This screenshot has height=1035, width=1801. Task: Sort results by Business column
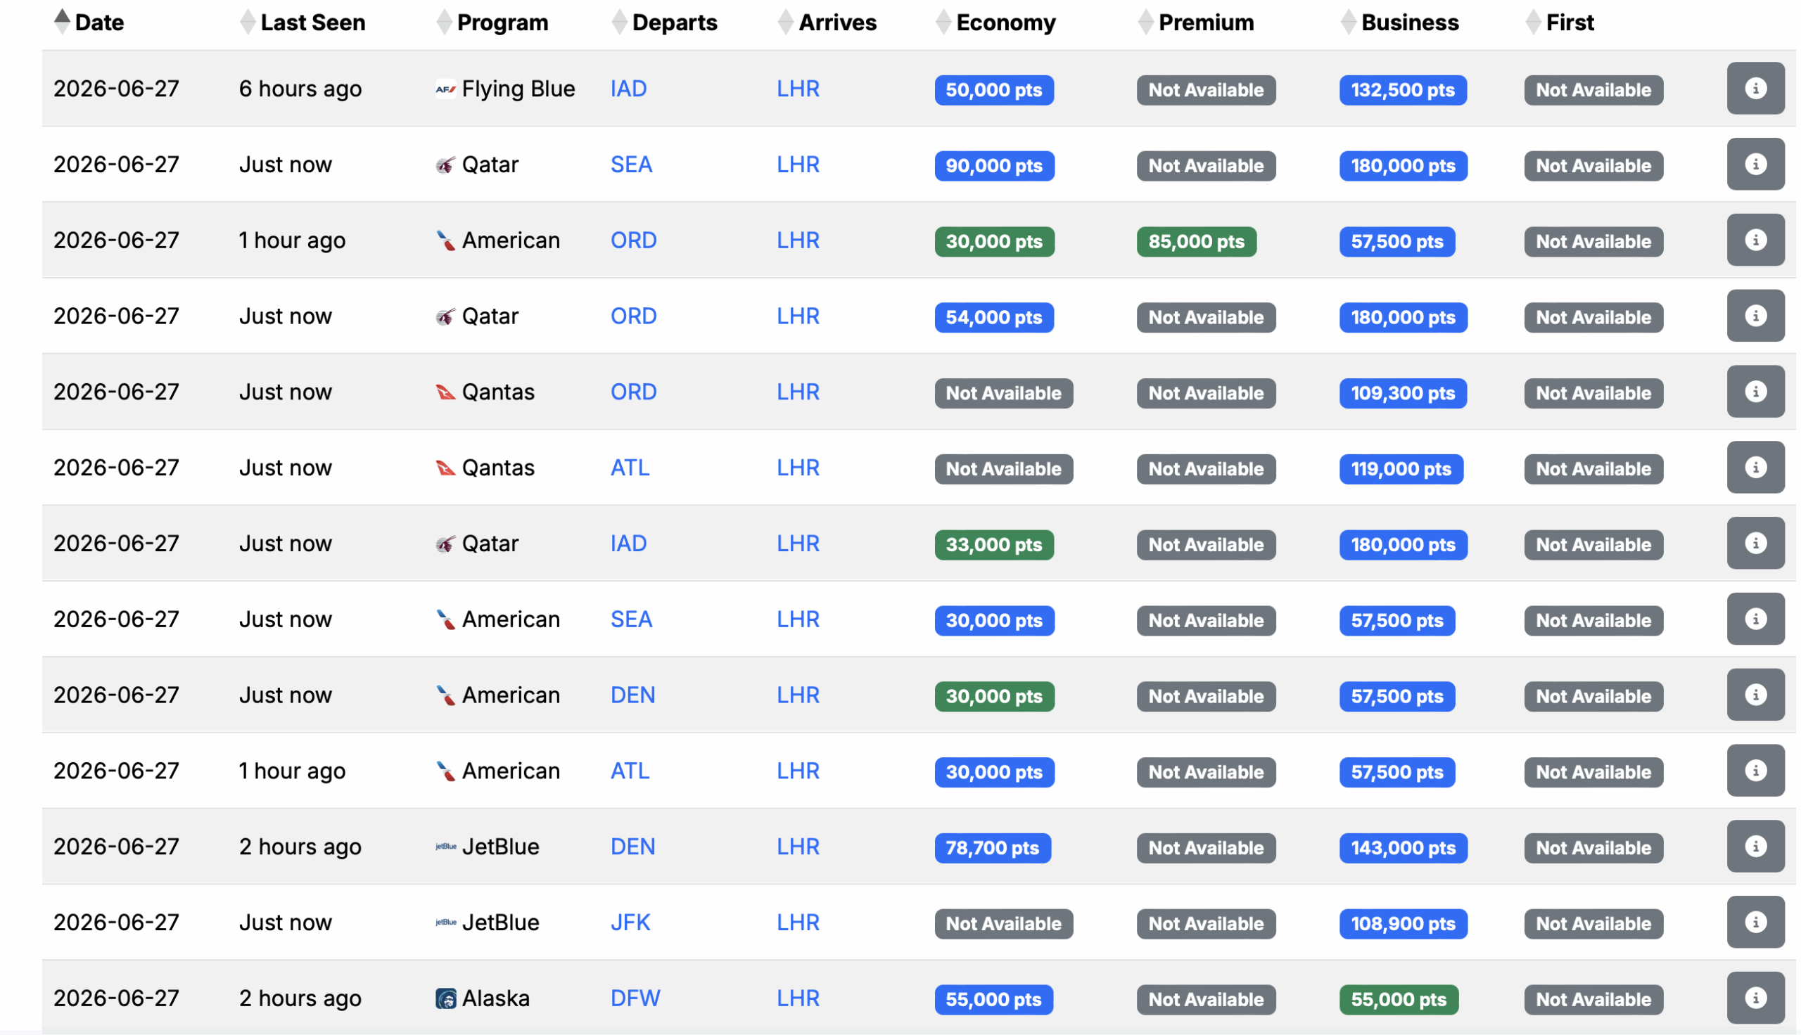tap(1408, 22)
